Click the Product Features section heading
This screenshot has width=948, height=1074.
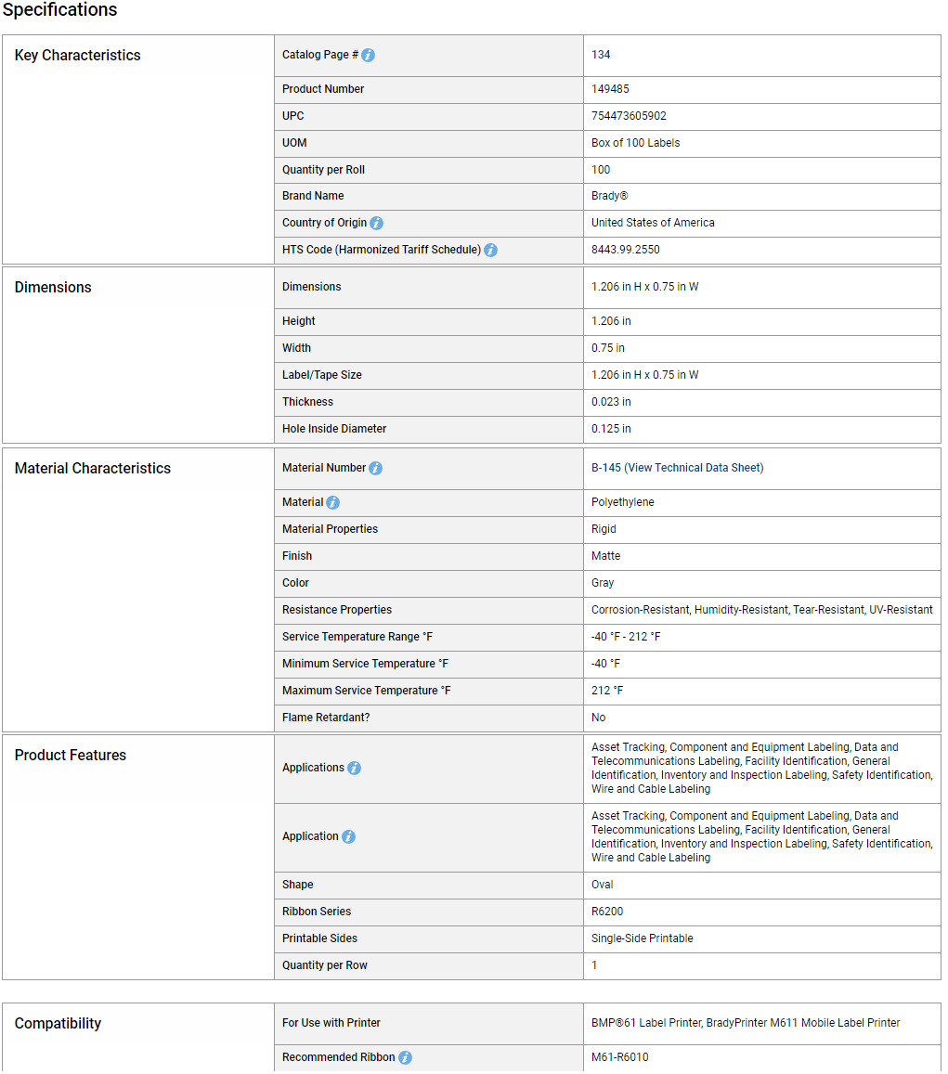tap(70, 755)
